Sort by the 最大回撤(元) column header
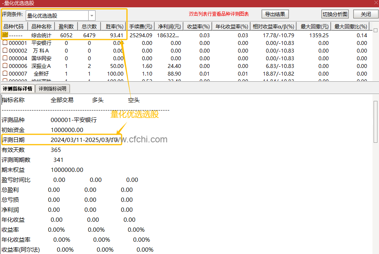Viewport: 379px width, 254px height. tap(314, 26)
